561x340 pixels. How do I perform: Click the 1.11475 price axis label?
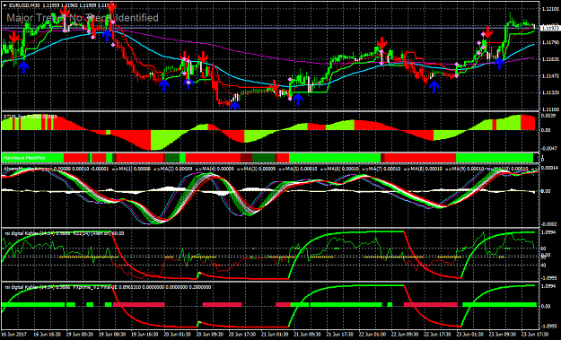pos(550,76)
